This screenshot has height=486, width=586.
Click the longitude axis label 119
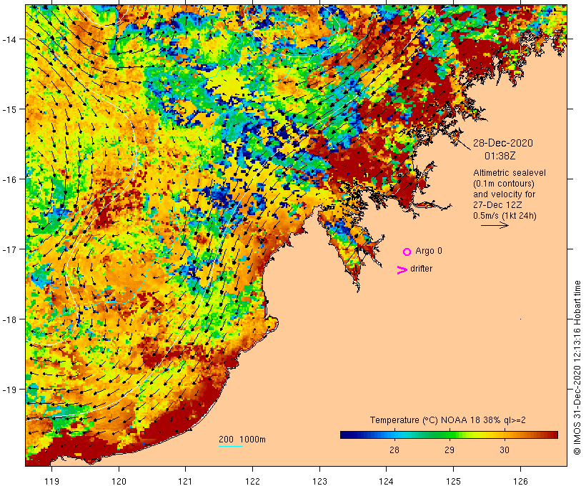51,481
